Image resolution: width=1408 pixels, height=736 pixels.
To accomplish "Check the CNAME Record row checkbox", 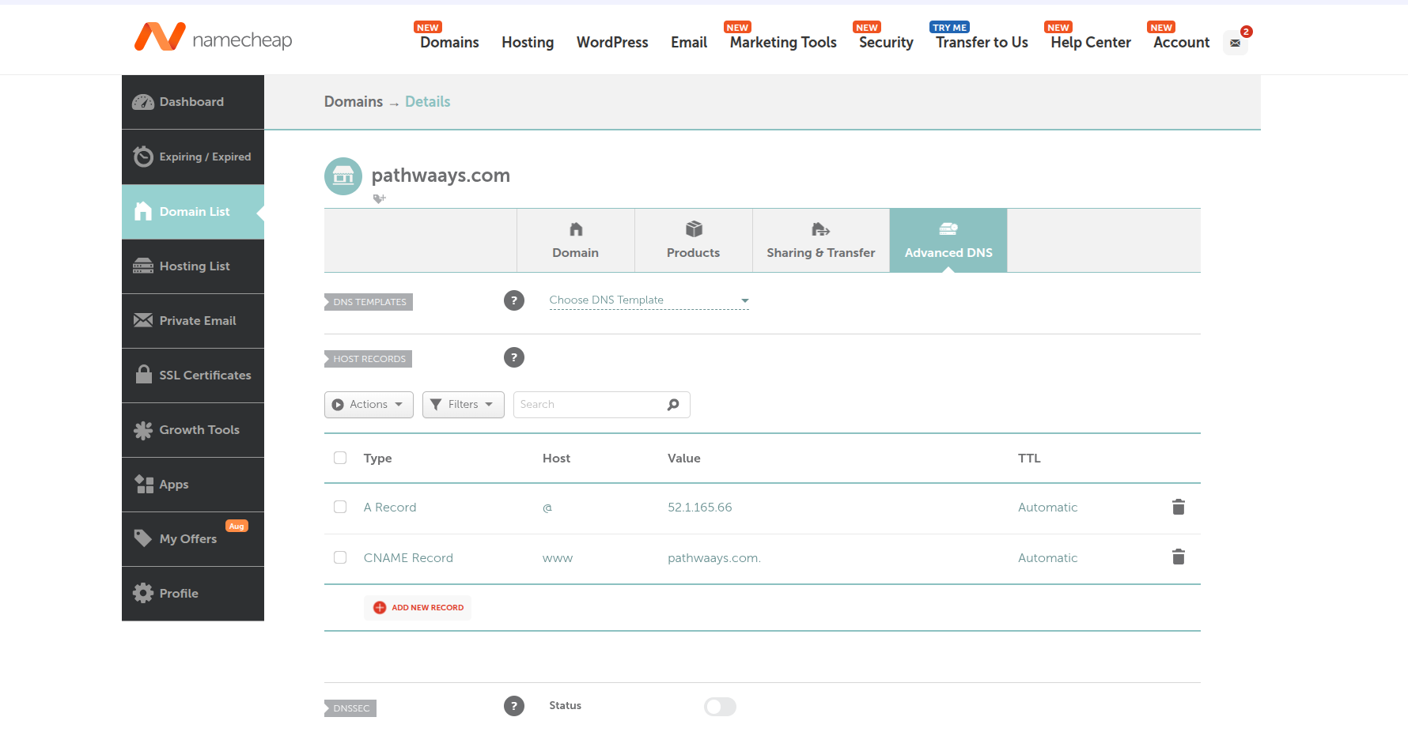I will coord(340,557).
